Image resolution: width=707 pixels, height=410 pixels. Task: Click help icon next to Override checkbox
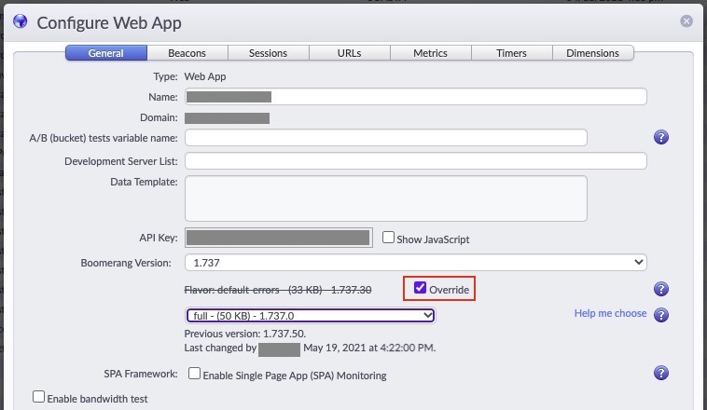click(x=661, y=290)
